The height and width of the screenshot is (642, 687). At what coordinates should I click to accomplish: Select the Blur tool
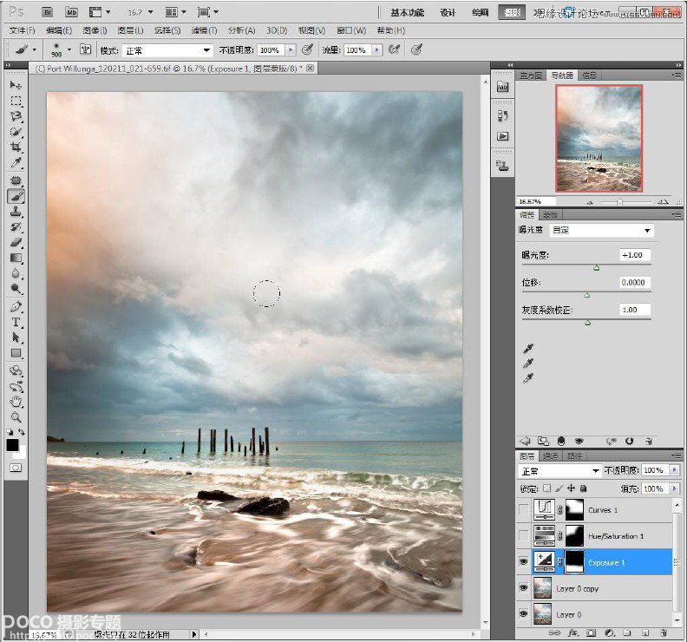(x=16, y=273)
